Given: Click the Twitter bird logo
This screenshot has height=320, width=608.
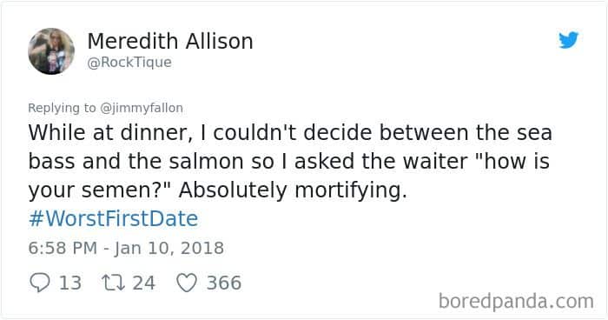Looking at the screenshot, I should click(568, 40).
